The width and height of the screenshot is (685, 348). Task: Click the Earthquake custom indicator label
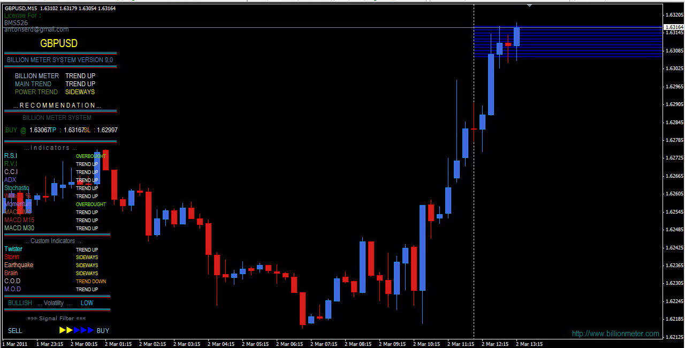tap(19, 265)
